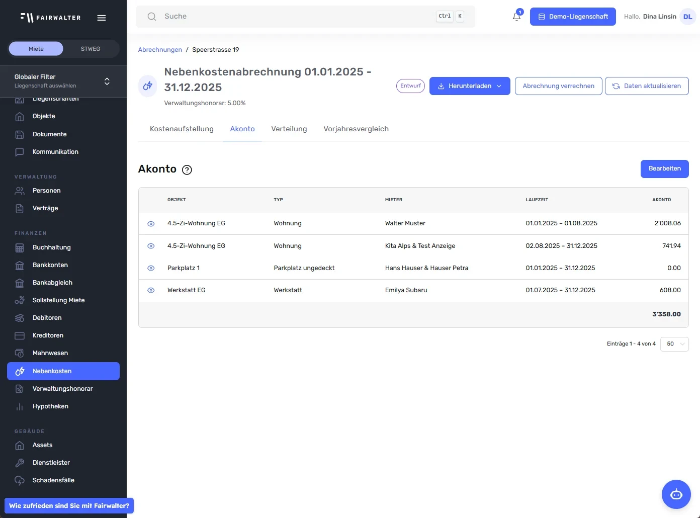
Task: Click the Kreditoren card icon
Action: click(x=20, y=335)
